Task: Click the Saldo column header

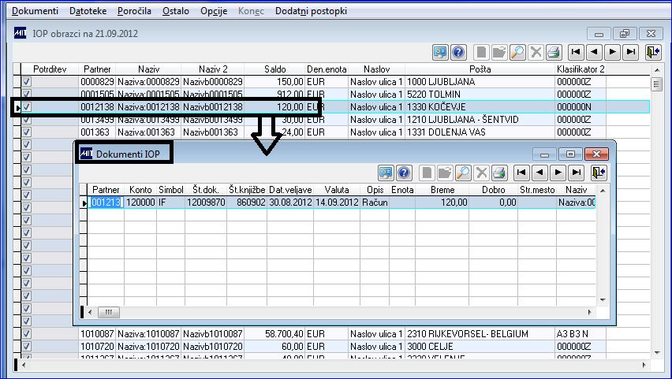Action: [274, 69]
